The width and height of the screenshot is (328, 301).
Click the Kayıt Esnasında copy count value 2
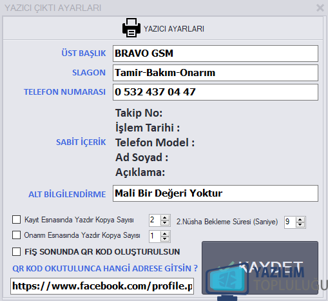155,220
